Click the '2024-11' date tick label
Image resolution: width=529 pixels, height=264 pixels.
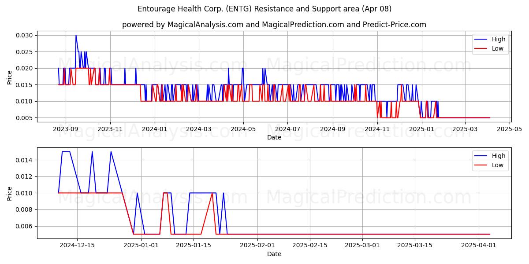[x=377, y=129]
